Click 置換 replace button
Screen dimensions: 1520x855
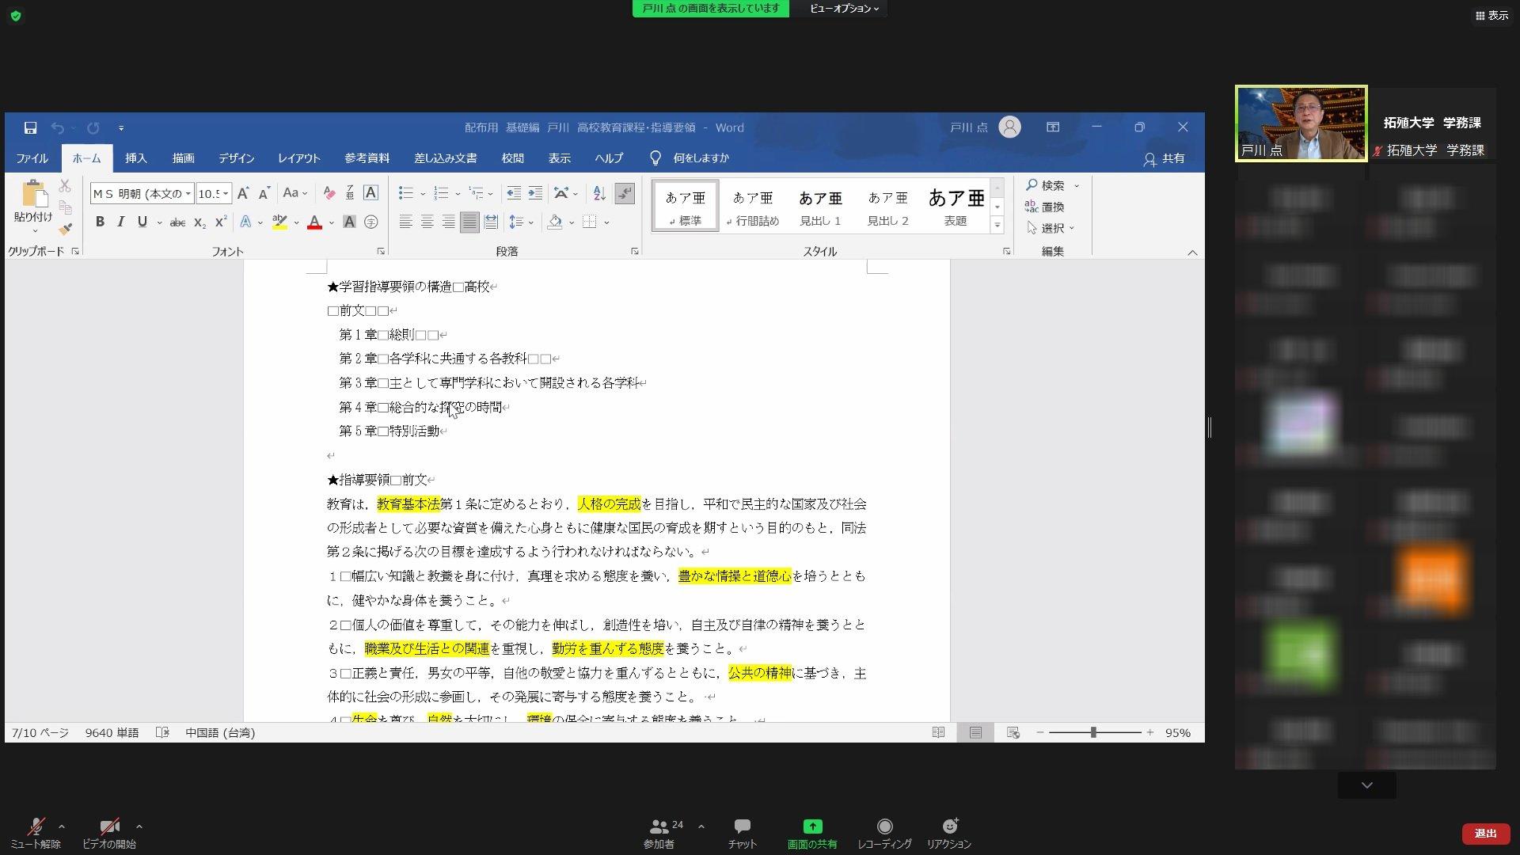point(1044,207)
